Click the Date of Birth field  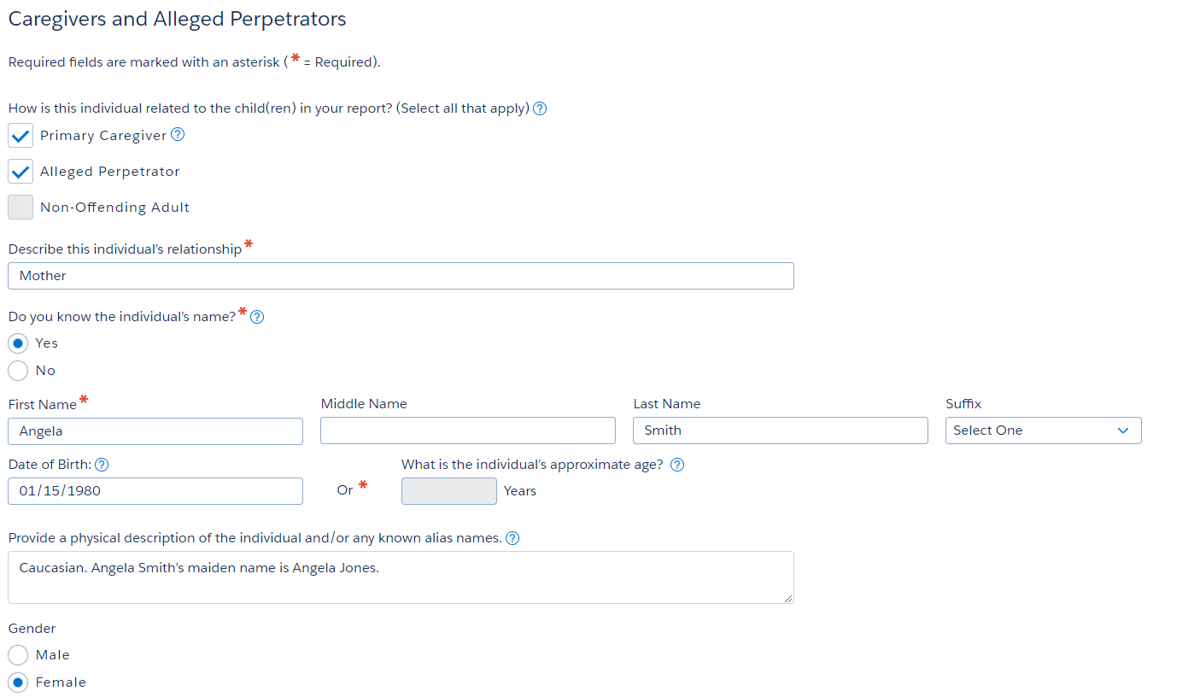click(155, 491)
